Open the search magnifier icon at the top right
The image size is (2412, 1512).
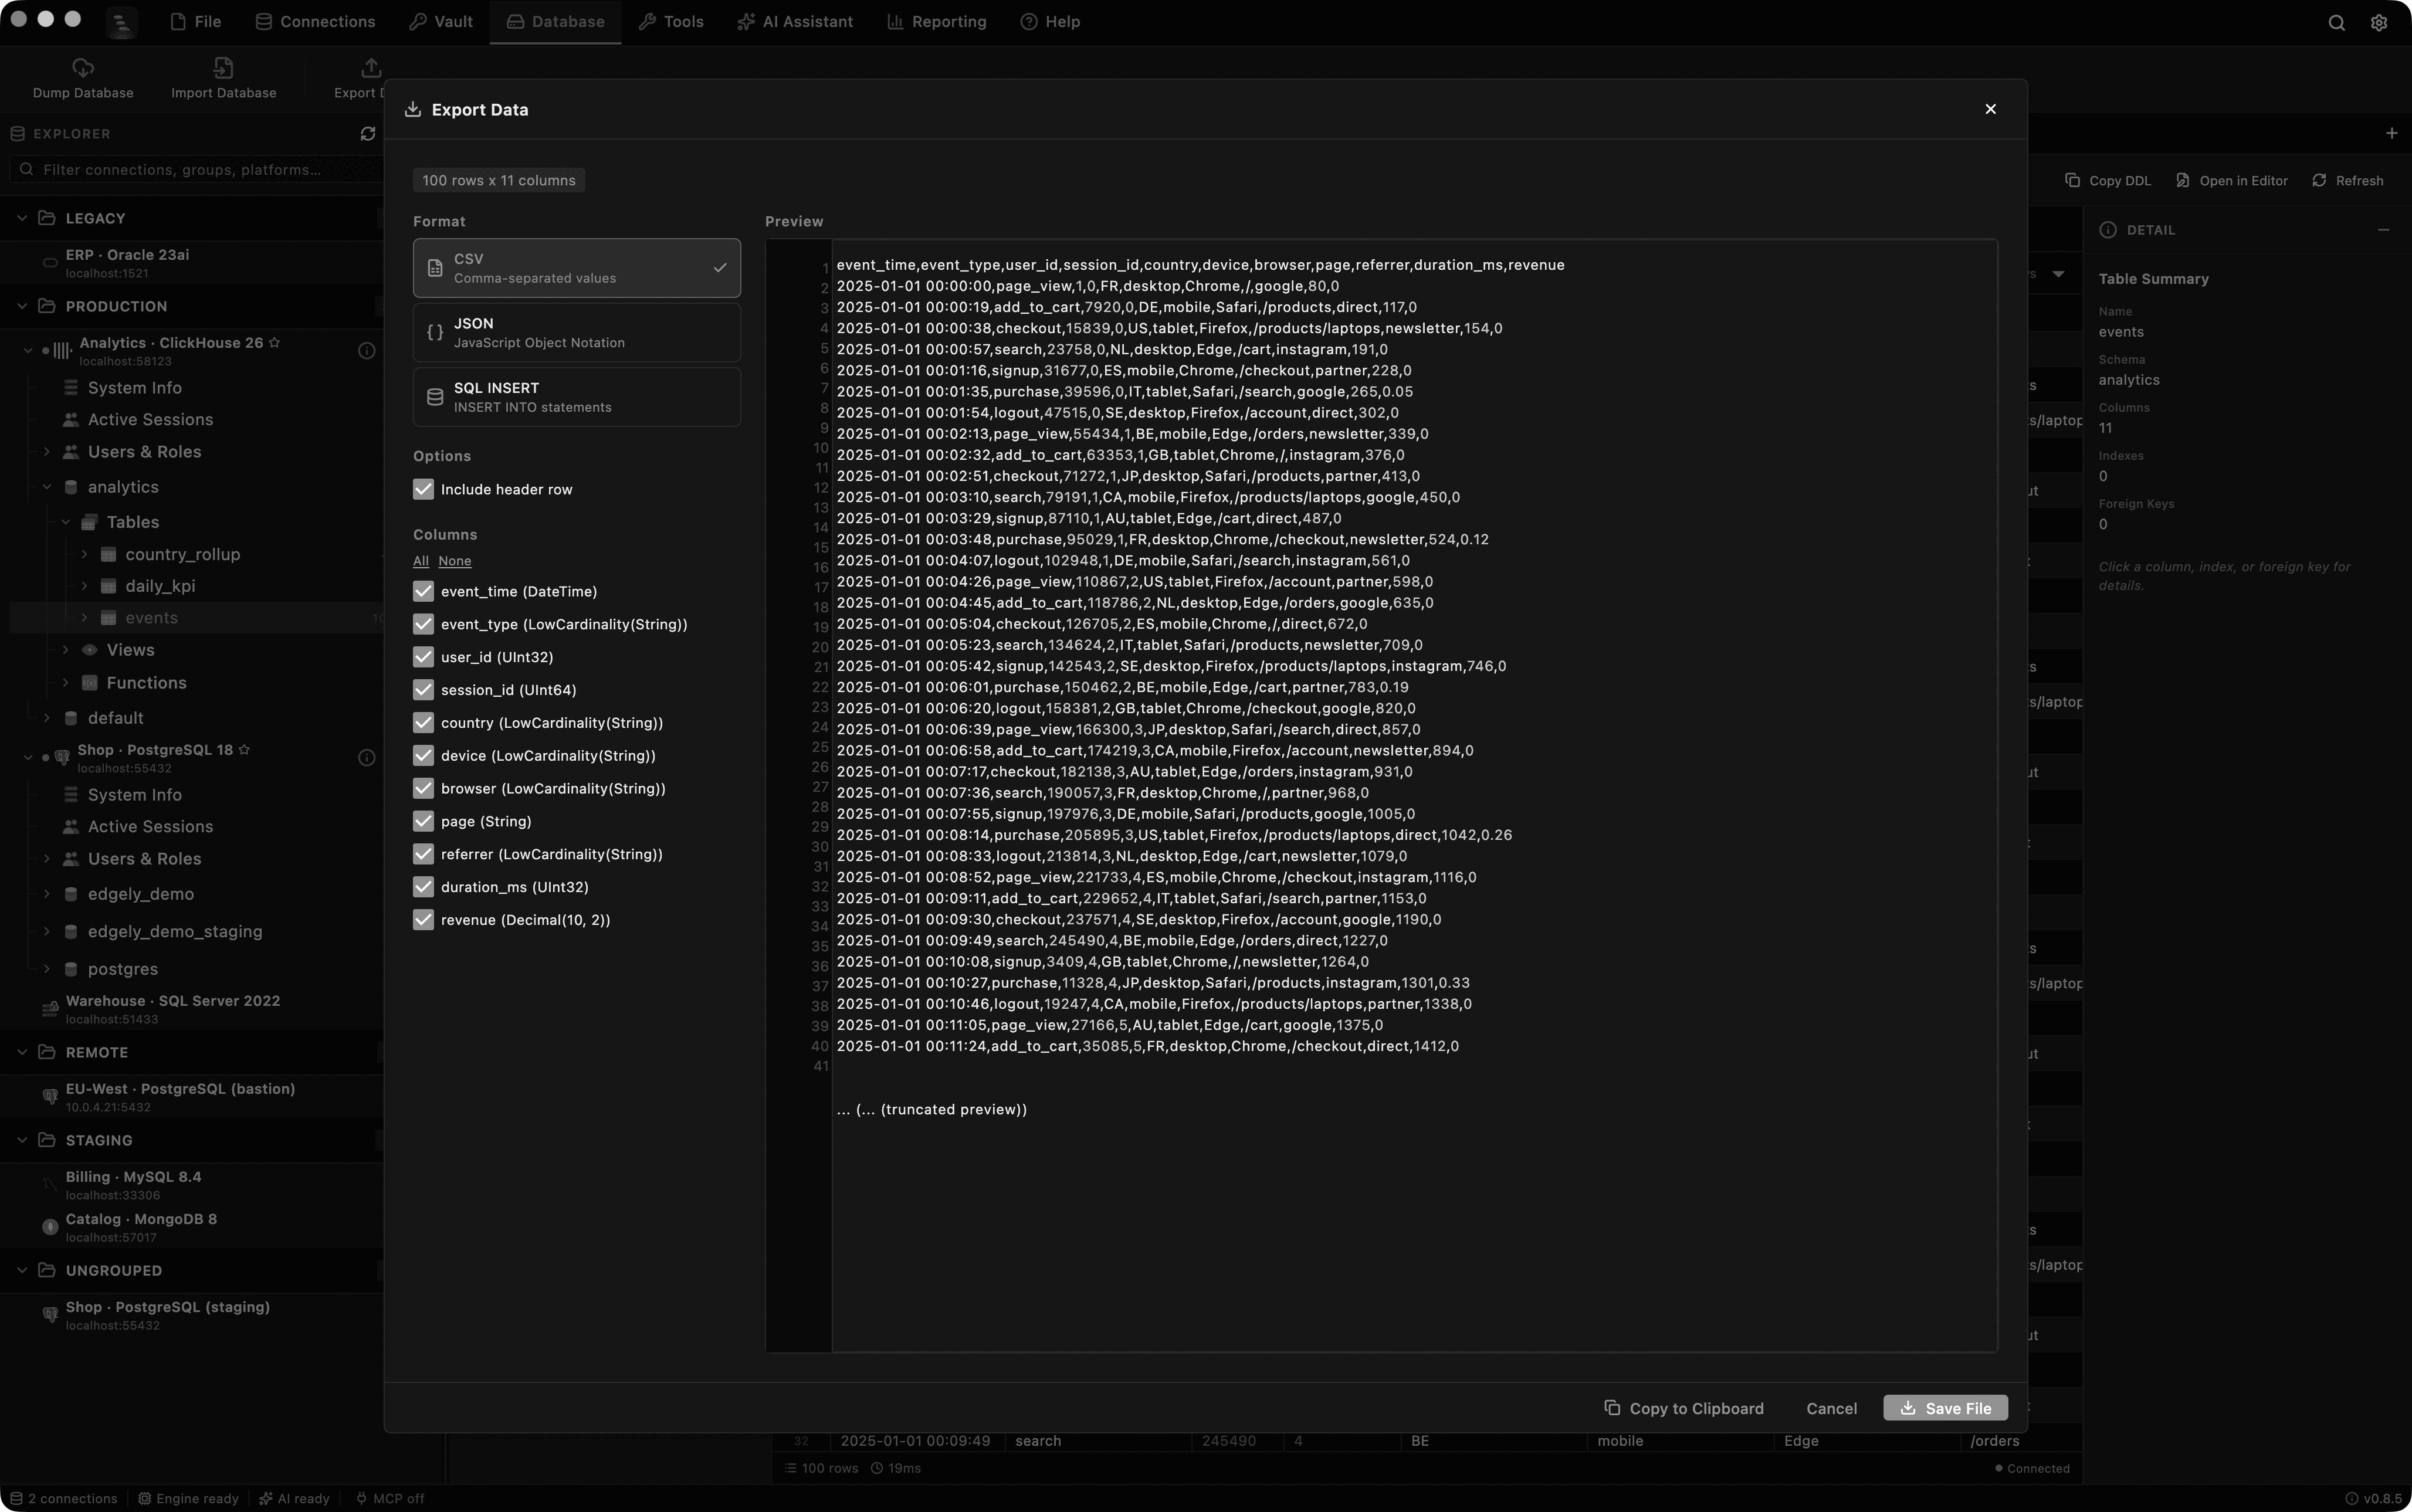(x=2336, y=22)
